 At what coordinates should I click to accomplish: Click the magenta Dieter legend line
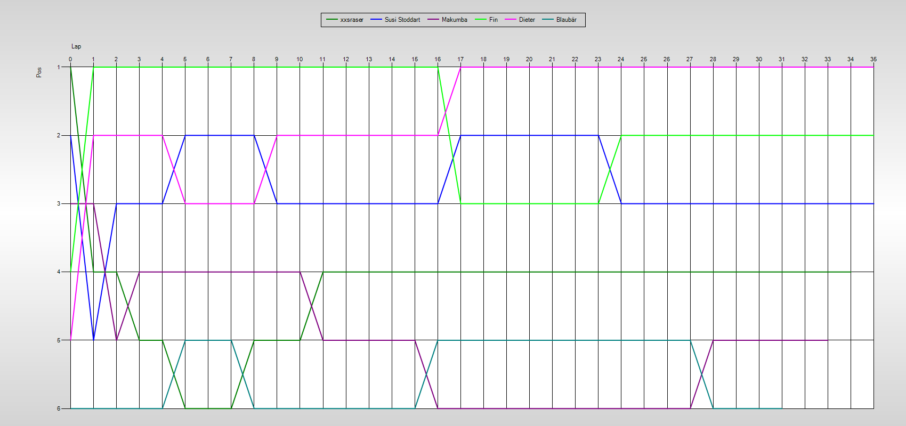511,20
